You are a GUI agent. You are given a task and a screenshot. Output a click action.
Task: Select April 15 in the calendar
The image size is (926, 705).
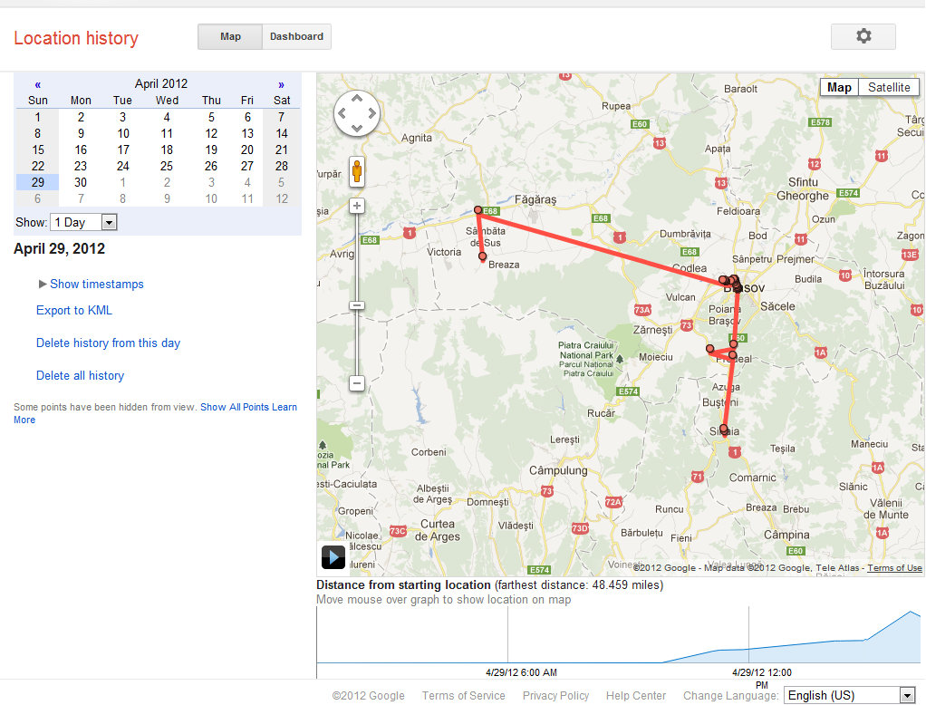[38, 150]
